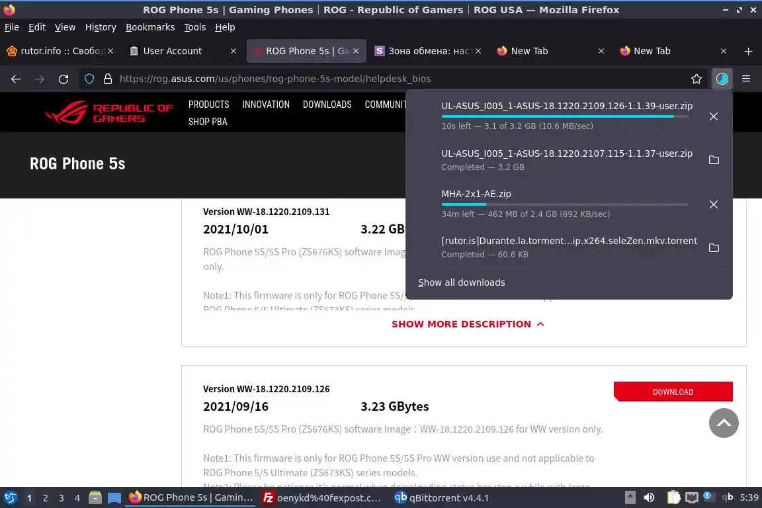Image resolution: width=762 pixels, height=508 pixels.
Task: Cancel the MHA-2x1-AE.zip download
Action: click(714, 204)
